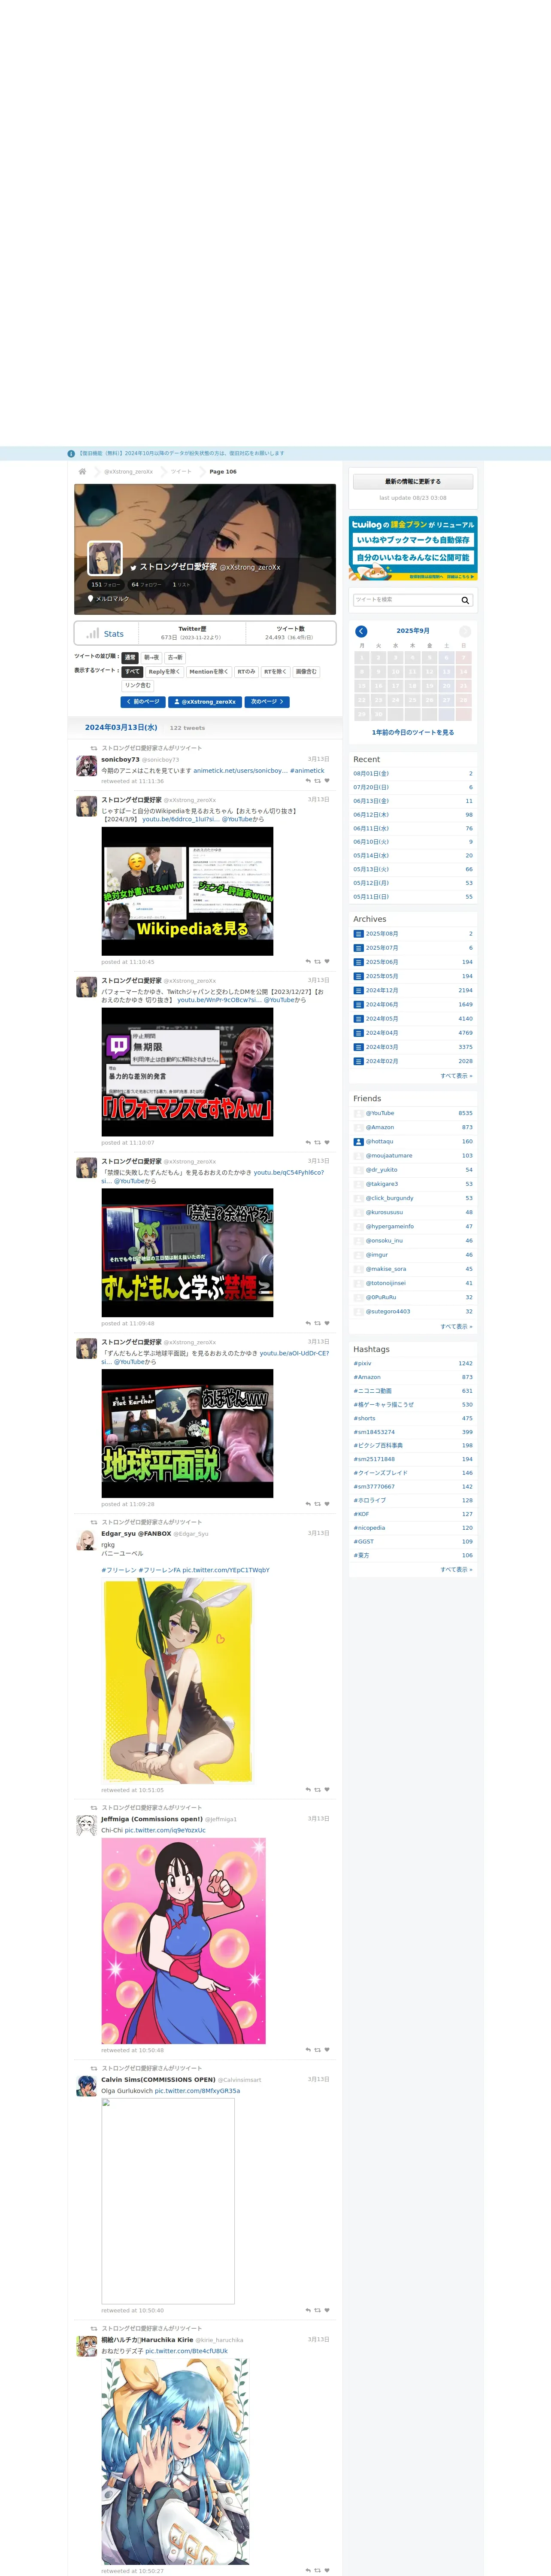Screen dimensions: 551x2576
Task: Open Recent entry 05月13日(火)
Action: [371, 869]
